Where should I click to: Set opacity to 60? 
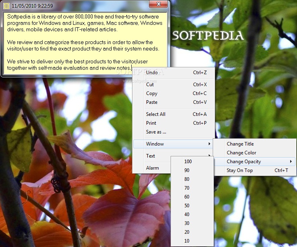[x=192, y=197]
